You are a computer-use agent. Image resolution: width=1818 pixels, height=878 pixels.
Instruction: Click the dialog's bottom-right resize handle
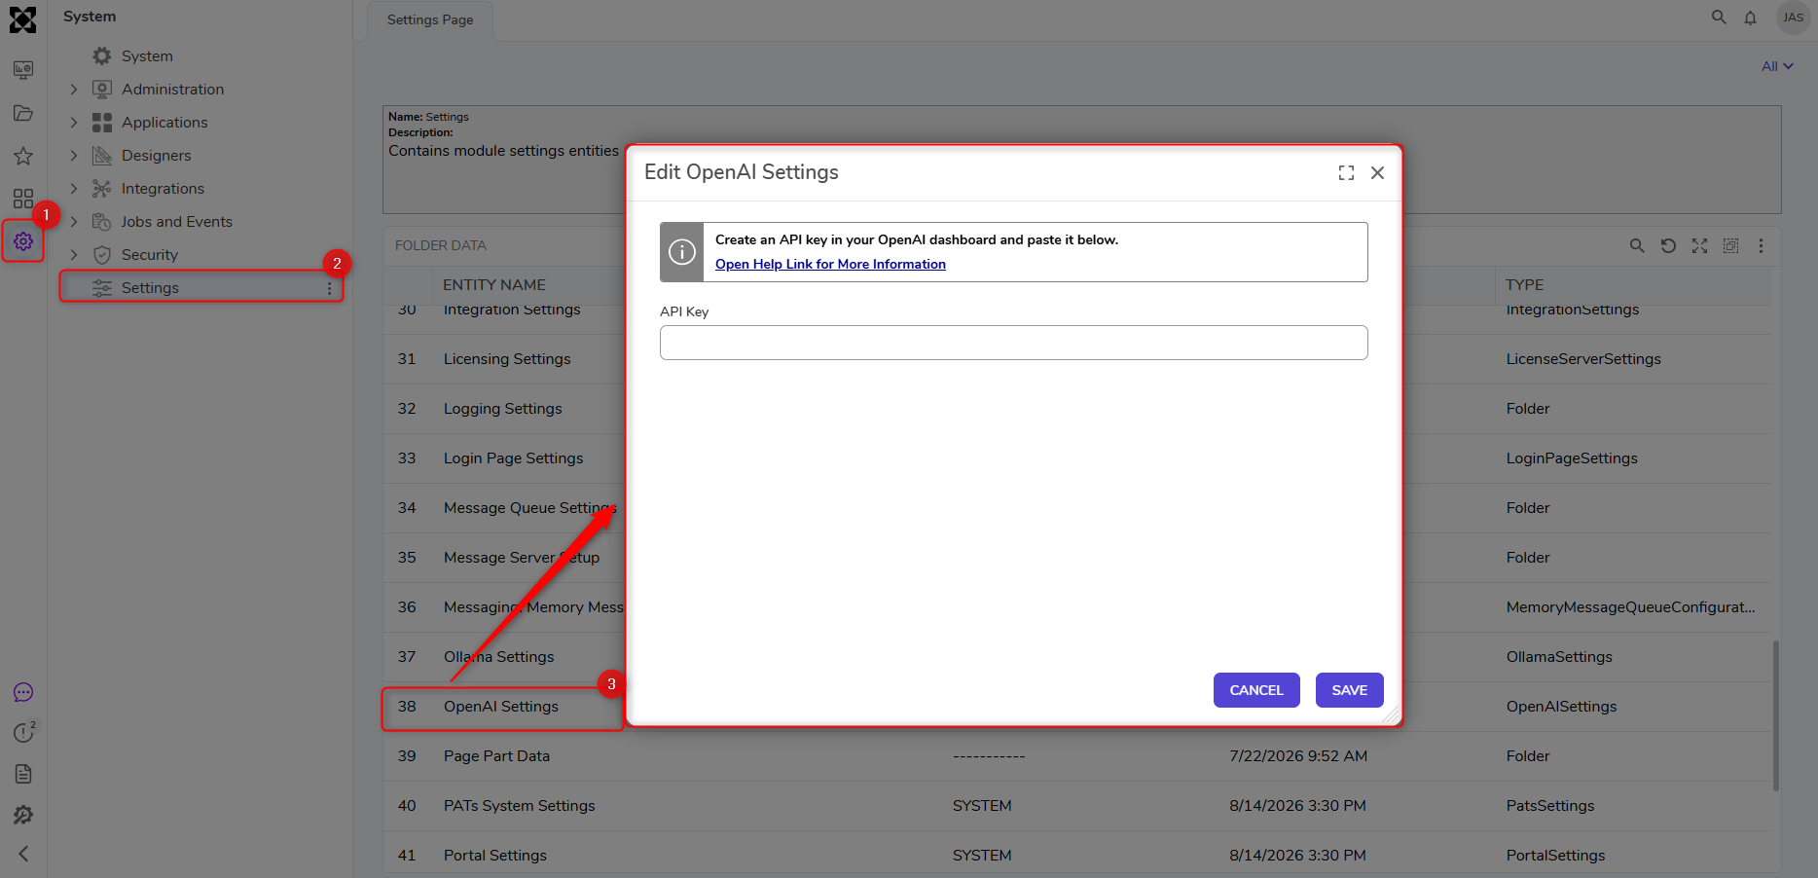[1392, 714]
